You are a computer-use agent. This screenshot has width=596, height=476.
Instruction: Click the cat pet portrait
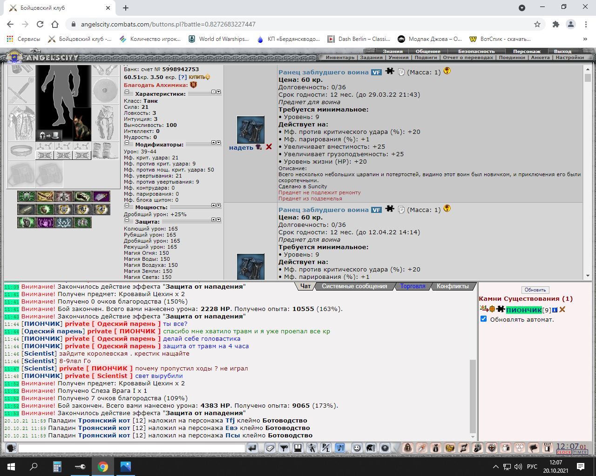point(82,124)
